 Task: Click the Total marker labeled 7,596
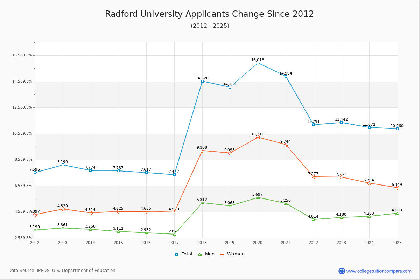(35, 173)
